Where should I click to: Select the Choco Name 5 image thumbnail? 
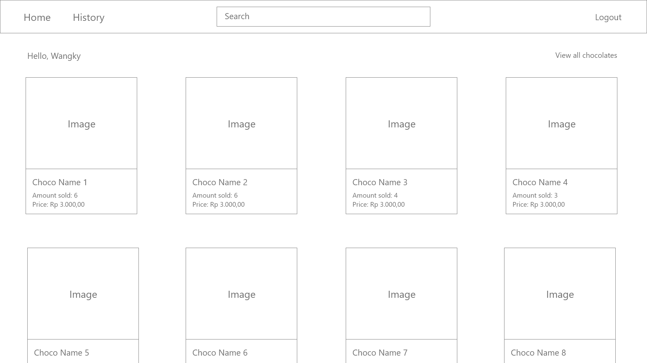tap(83, 294)
